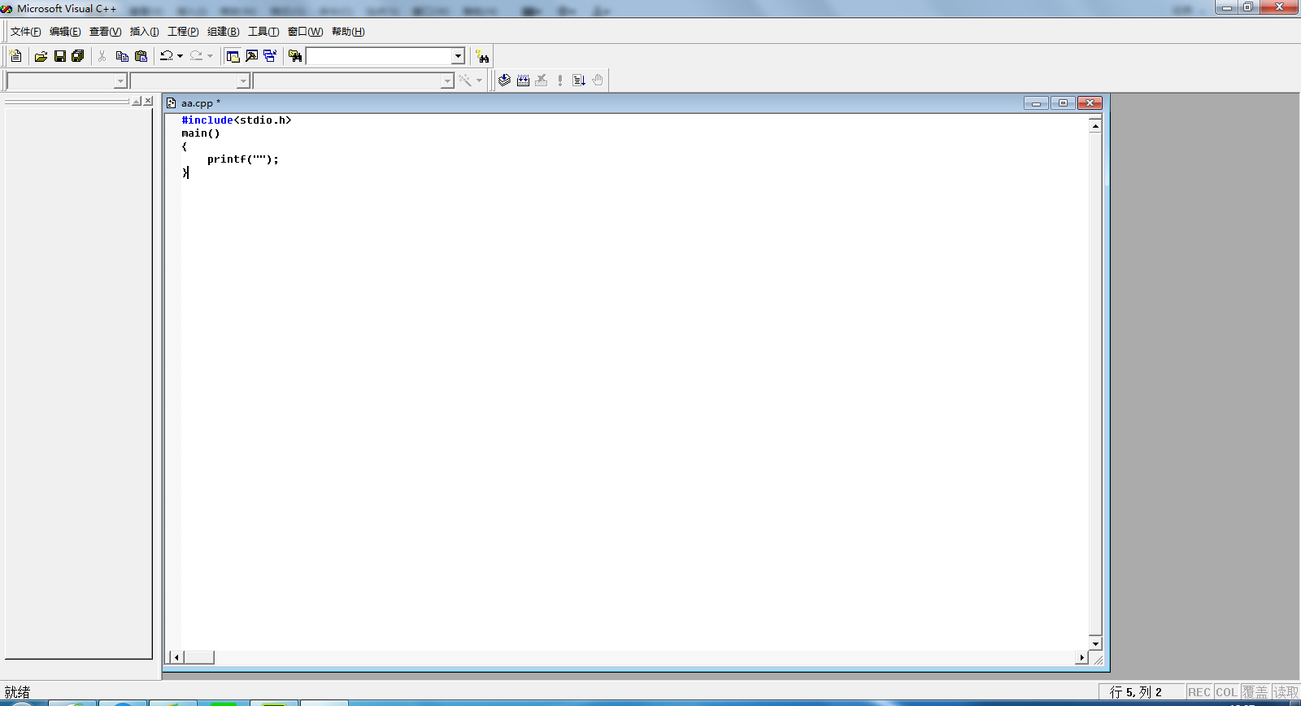Cut selection with the scissors icon
The width and height of the screenshot is (1301, 706).
102,56
